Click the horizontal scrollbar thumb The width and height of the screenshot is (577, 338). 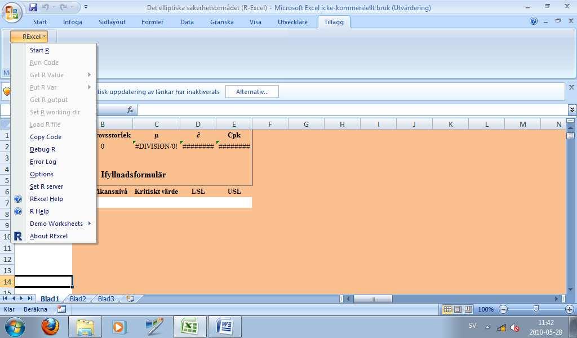pyautogui.click(x=373, y=299)
